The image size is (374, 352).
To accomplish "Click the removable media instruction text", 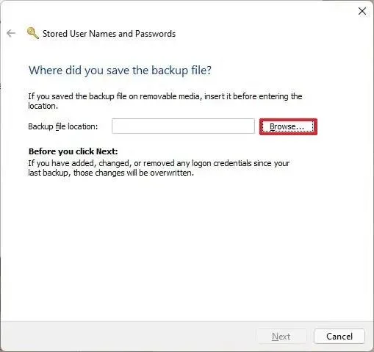I will 165,101.
